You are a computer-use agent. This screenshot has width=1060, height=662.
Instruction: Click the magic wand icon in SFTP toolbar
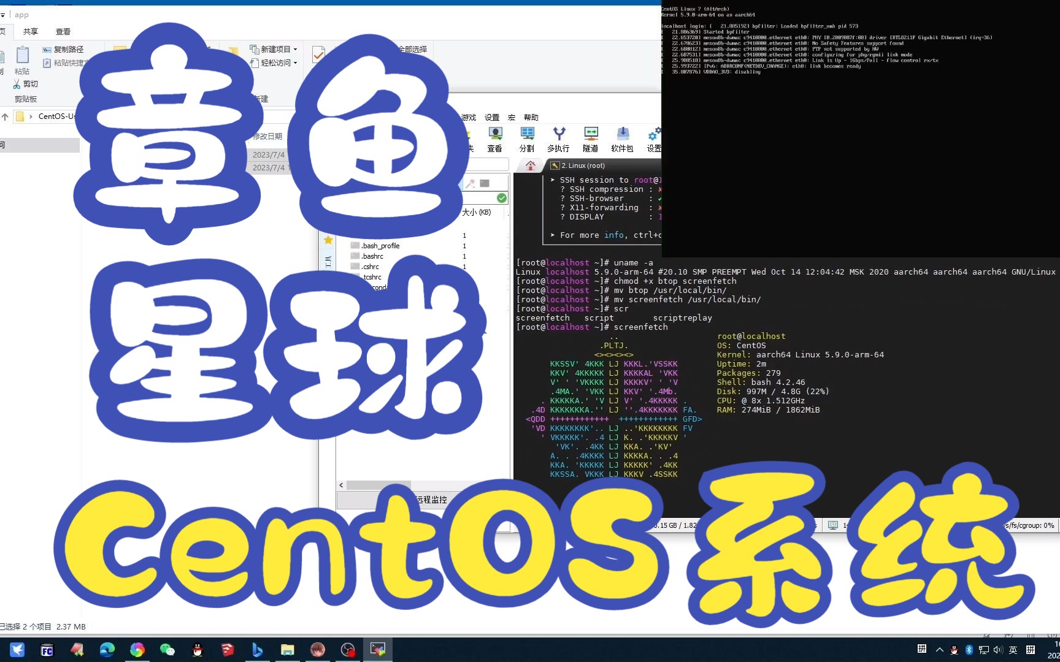pyautogui.click(x=470, y=183)
